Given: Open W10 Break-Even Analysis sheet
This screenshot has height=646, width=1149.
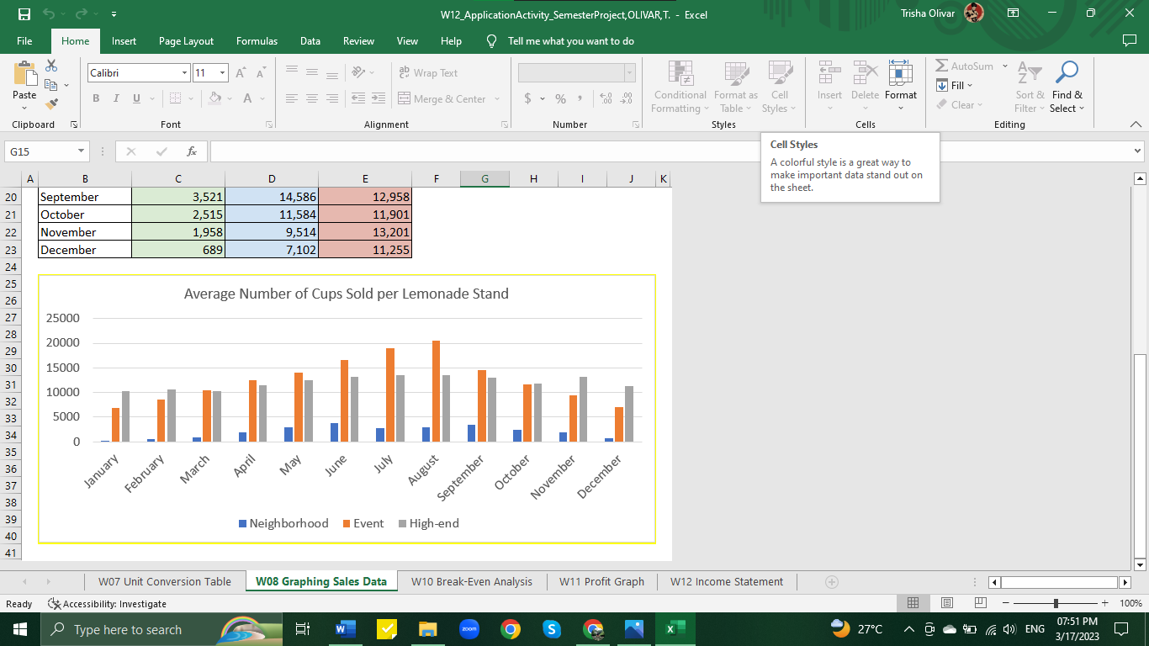Looking at the screenshot, I should (x=472, y=581).
